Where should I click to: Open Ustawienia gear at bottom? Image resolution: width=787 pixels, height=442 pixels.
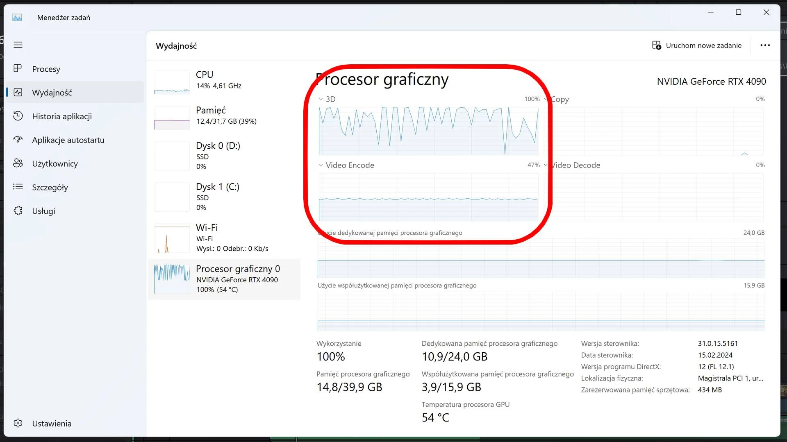pyautogui.click(x=18, y=423)
